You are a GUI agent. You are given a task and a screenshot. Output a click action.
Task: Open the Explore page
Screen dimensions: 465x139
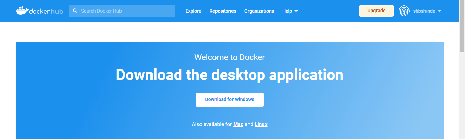(x=193, y=11)
